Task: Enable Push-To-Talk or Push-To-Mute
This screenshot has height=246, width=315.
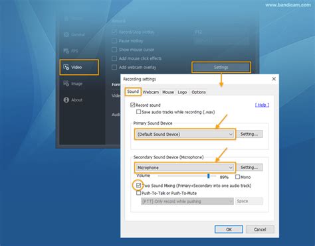Action: click(138, 193)
